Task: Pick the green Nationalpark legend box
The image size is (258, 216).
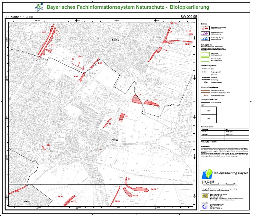Action: coord(205,54)
